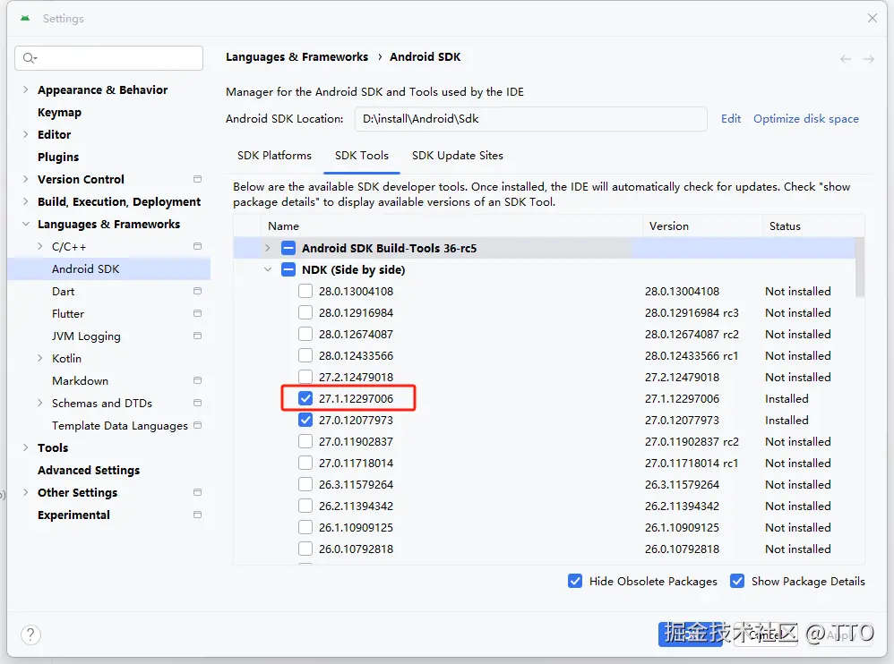Expand the Editor settings section
The width and height of the screenshot is (894, 664).
pos(26,134)
